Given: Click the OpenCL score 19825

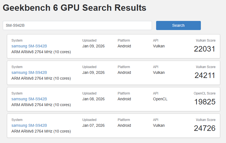Looking at the screenshot, I should pyautogui.click(x=204, y=102).
